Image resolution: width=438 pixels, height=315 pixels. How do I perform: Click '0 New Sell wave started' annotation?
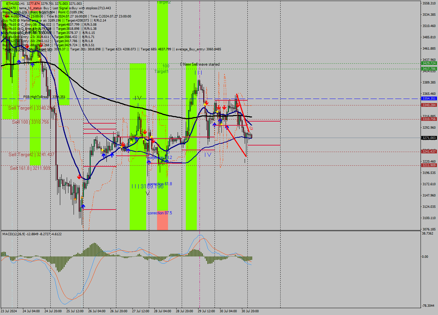coord(200,64)
